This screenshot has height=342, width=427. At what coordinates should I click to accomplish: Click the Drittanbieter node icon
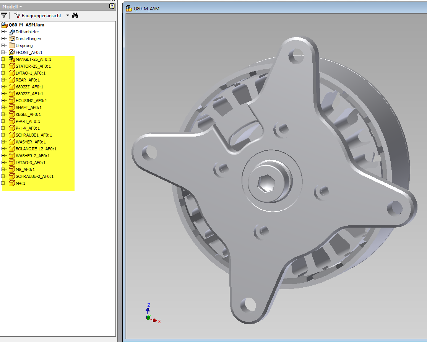12,32
